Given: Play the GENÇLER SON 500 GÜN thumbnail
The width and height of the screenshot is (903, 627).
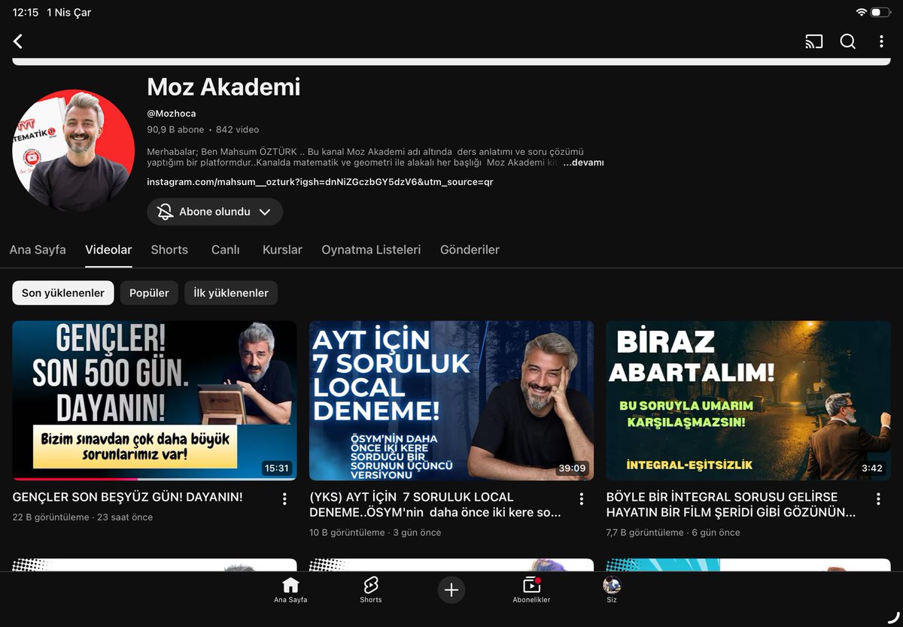Looking at the screenshot, I should (x=154, y=401).
